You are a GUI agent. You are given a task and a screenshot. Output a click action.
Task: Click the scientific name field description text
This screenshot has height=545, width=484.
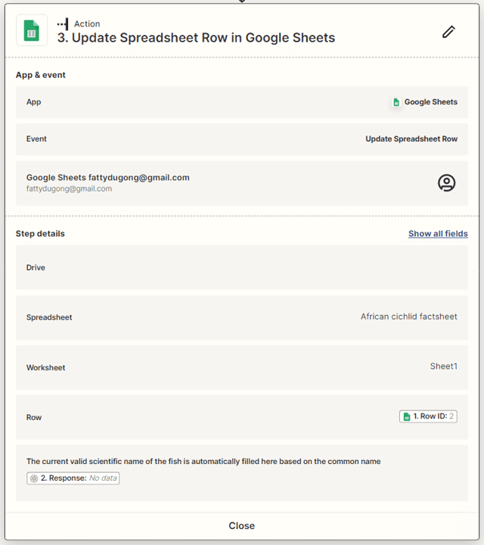[x=203, y=462]
